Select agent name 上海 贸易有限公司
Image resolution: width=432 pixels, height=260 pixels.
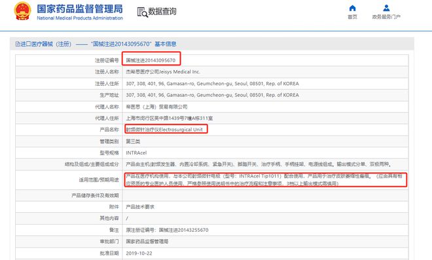point(156,107)
